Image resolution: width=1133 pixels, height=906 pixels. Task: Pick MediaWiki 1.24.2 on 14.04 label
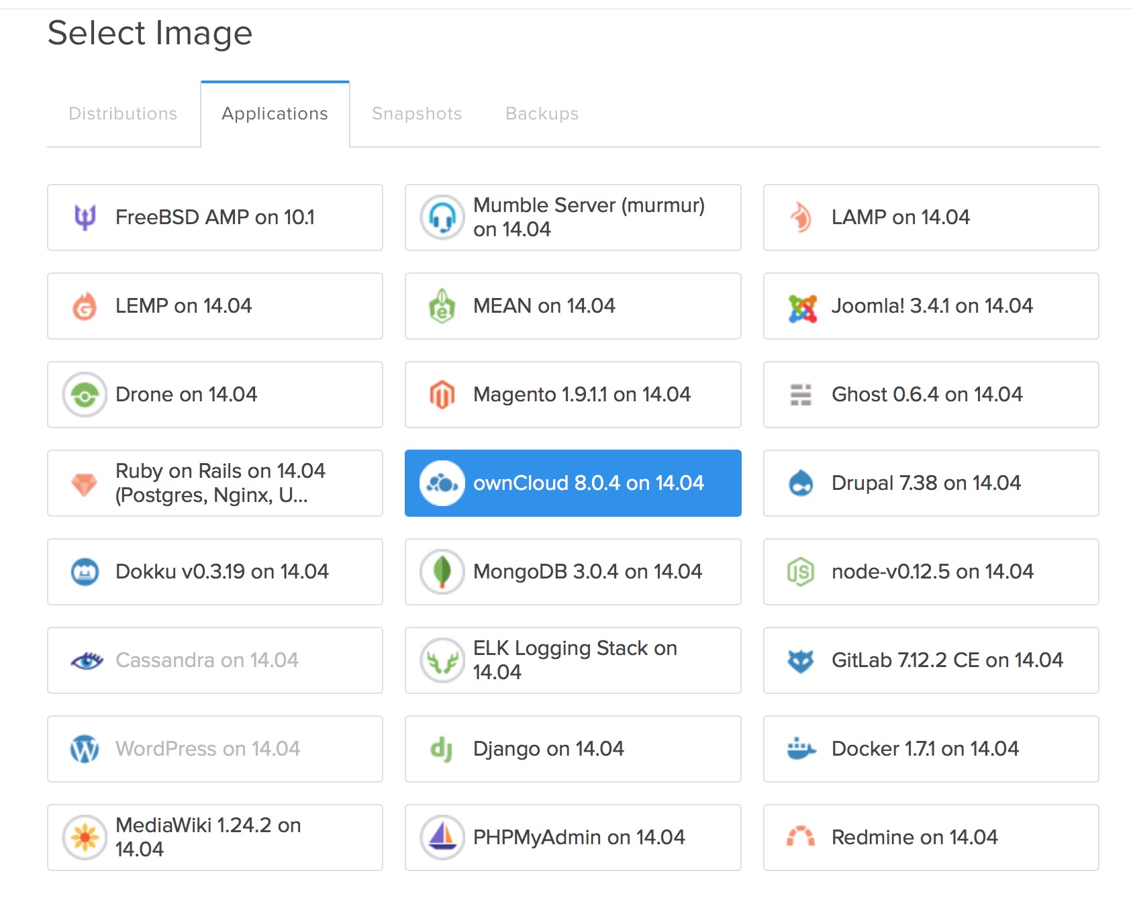(x=208, y=838)
